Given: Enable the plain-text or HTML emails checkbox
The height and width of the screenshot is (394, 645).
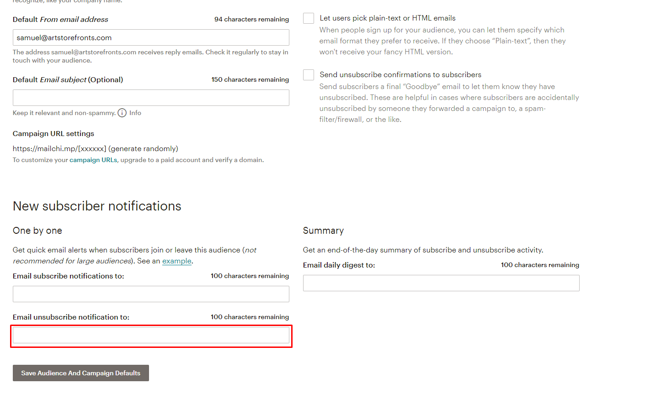Looking at the screenshot, I should pyautogui.click(x=309, y=18).
